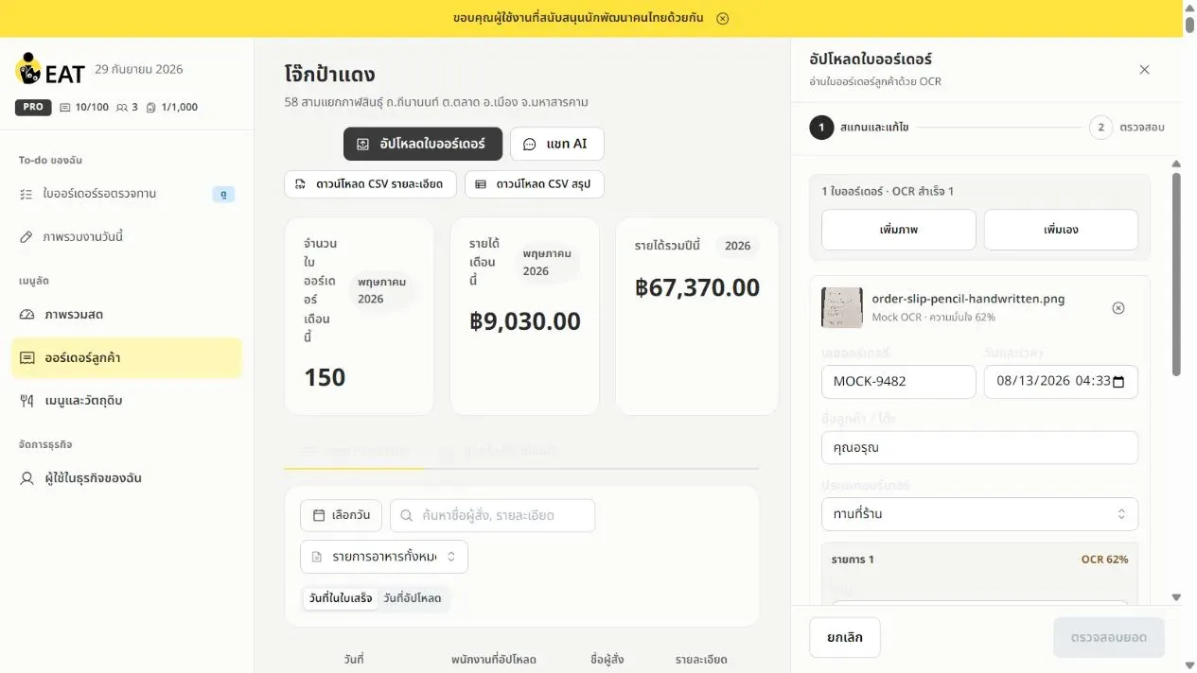Viewport: 1197px width, 673px height.
Task: Click the order slip image thumbnail
Action: tap(841, 308)
